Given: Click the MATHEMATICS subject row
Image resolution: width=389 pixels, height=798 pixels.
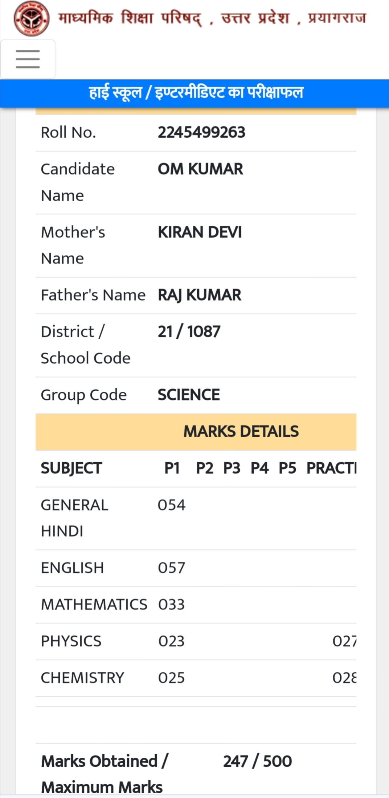Looking at the screenshot, I should 196,605.
